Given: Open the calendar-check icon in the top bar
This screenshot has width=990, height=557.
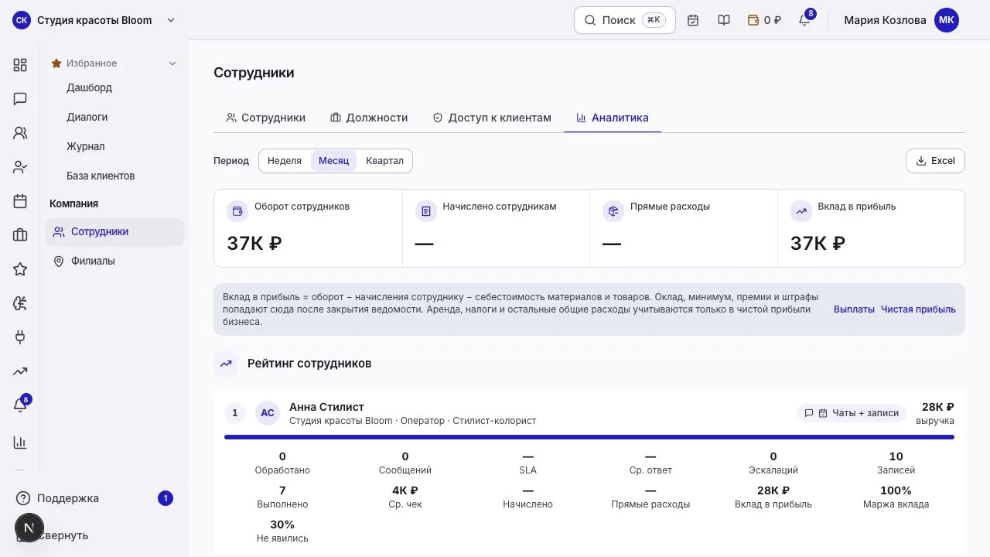Looking at the screenshot, I should point(693,20).
